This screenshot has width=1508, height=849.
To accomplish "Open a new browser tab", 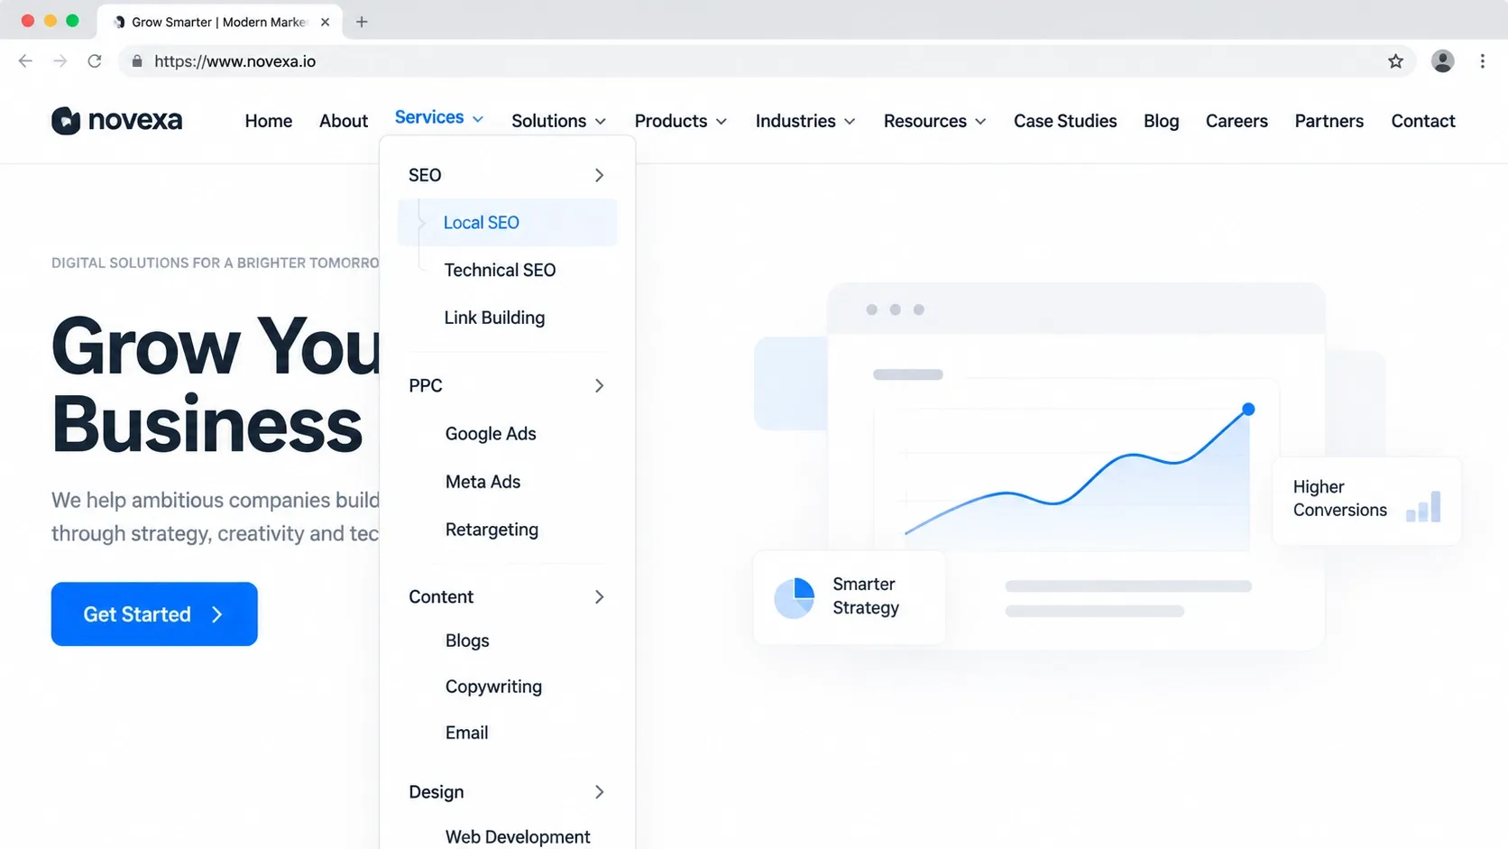I will pyautogui.click(x=362, y=22).
